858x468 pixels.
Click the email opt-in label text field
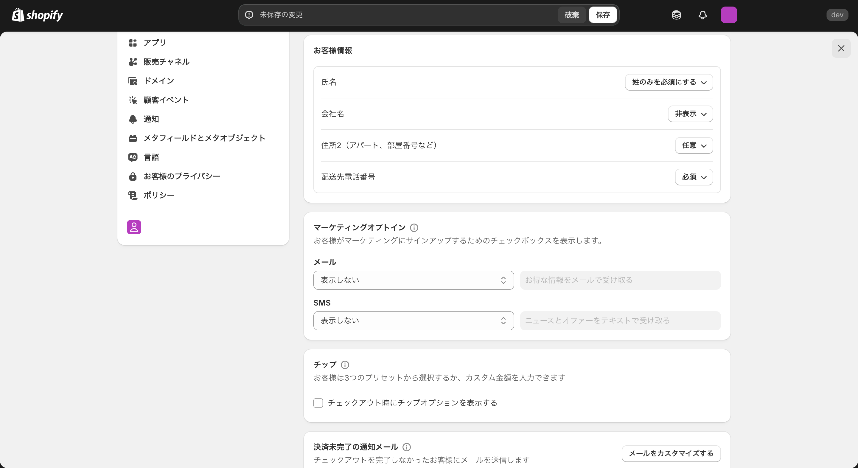coord(621,280)
